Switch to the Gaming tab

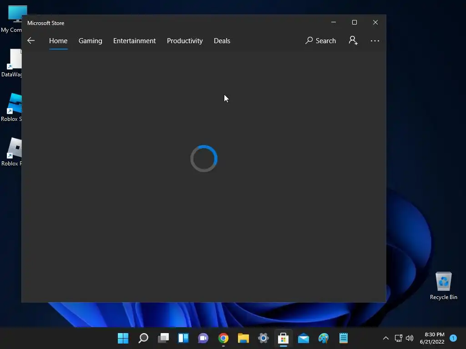91,40
